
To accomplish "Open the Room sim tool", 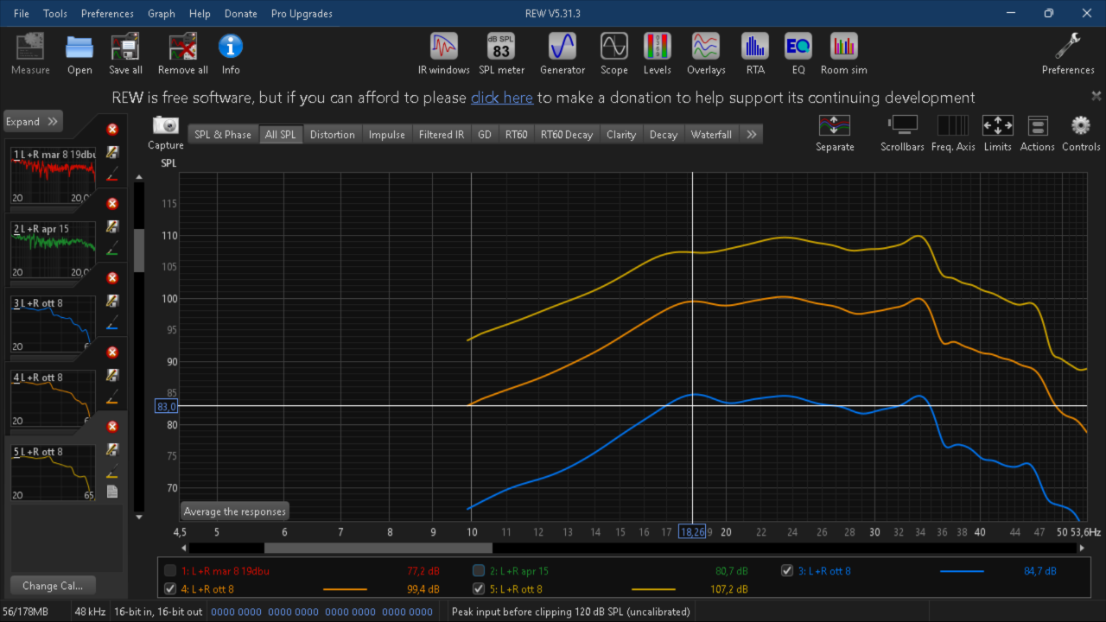I will [x=844, y=54].
